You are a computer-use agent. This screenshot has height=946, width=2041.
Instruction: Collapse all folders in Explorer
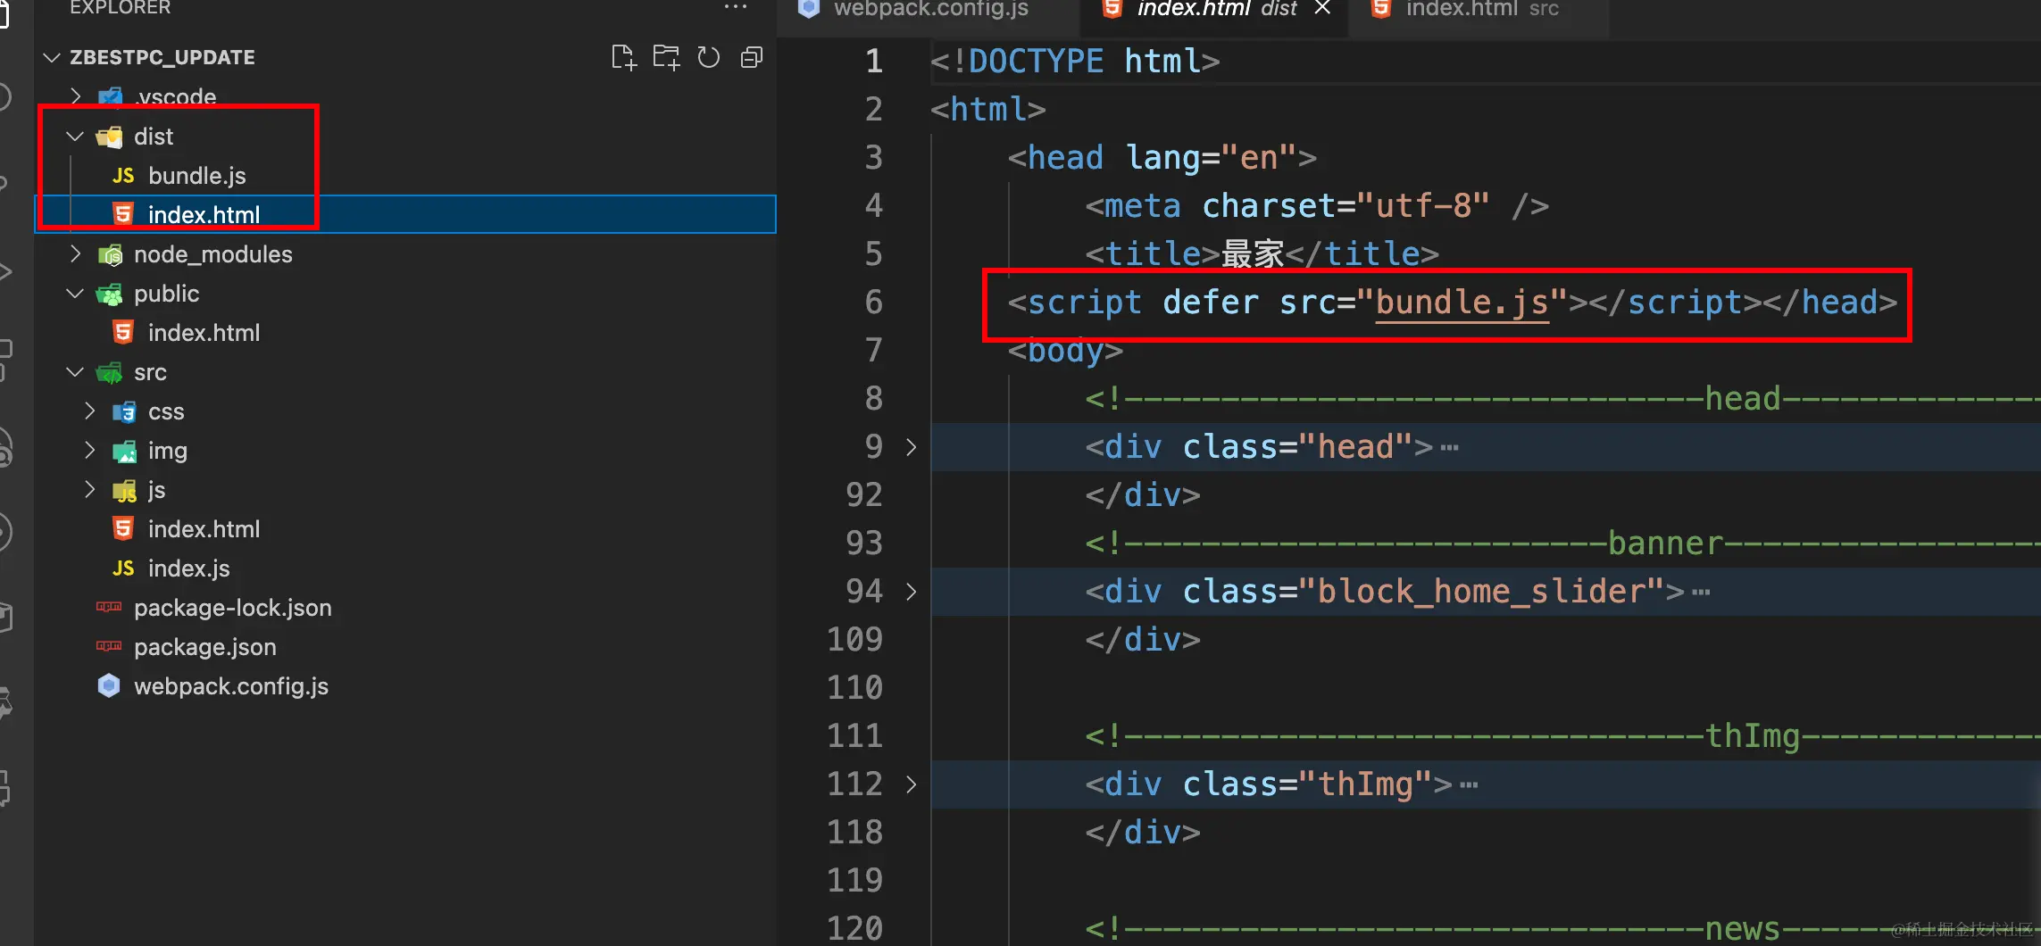(752, 58)
